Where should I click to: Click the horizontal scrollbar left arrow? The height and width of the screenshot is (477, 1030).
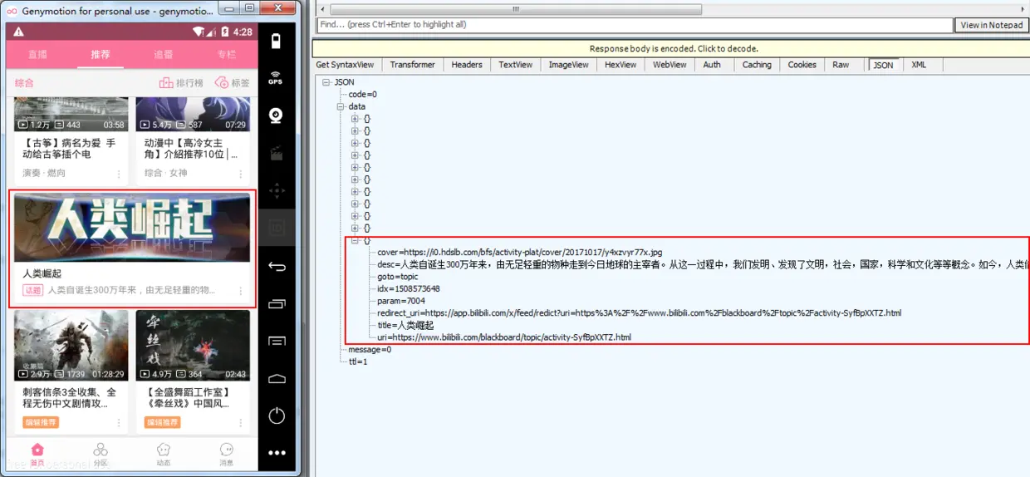[x=323, y=9]
